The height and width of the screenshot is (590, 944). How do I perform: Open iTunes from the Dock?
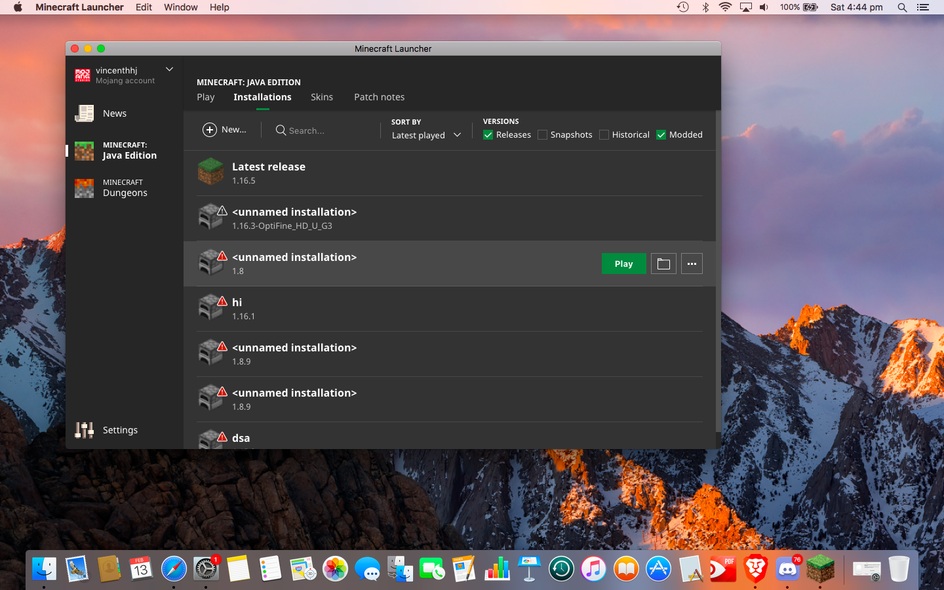[593, 568]
